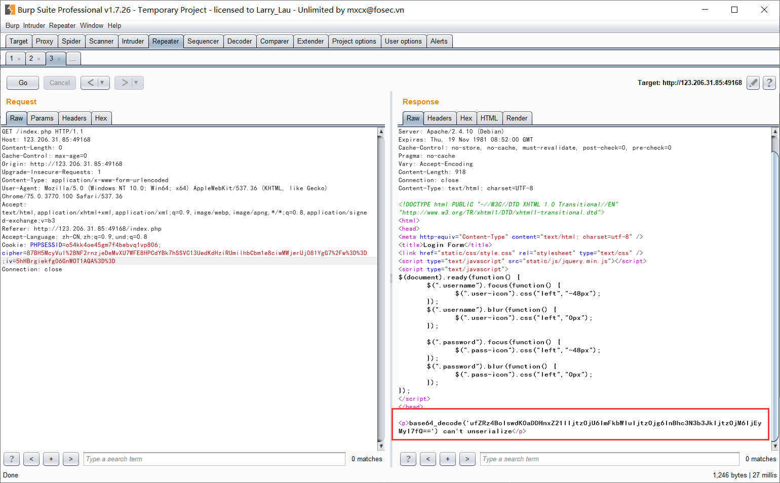Switch to the Extender tab
The height and width of the screenshot is (483, 780).
tap(310, 42)
